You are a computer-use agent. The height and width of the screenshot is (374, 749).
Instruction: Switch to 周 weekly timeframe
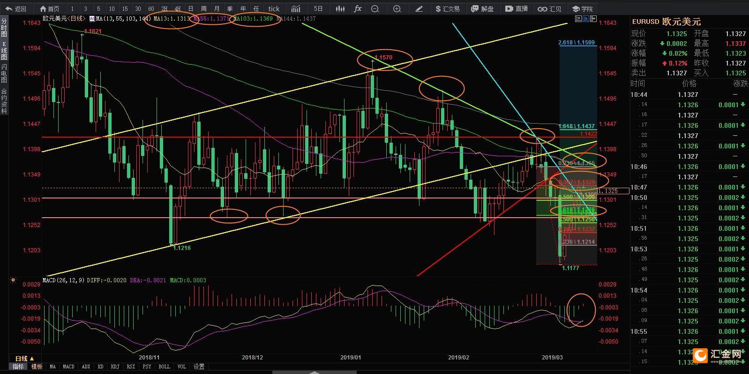point(203,8)
